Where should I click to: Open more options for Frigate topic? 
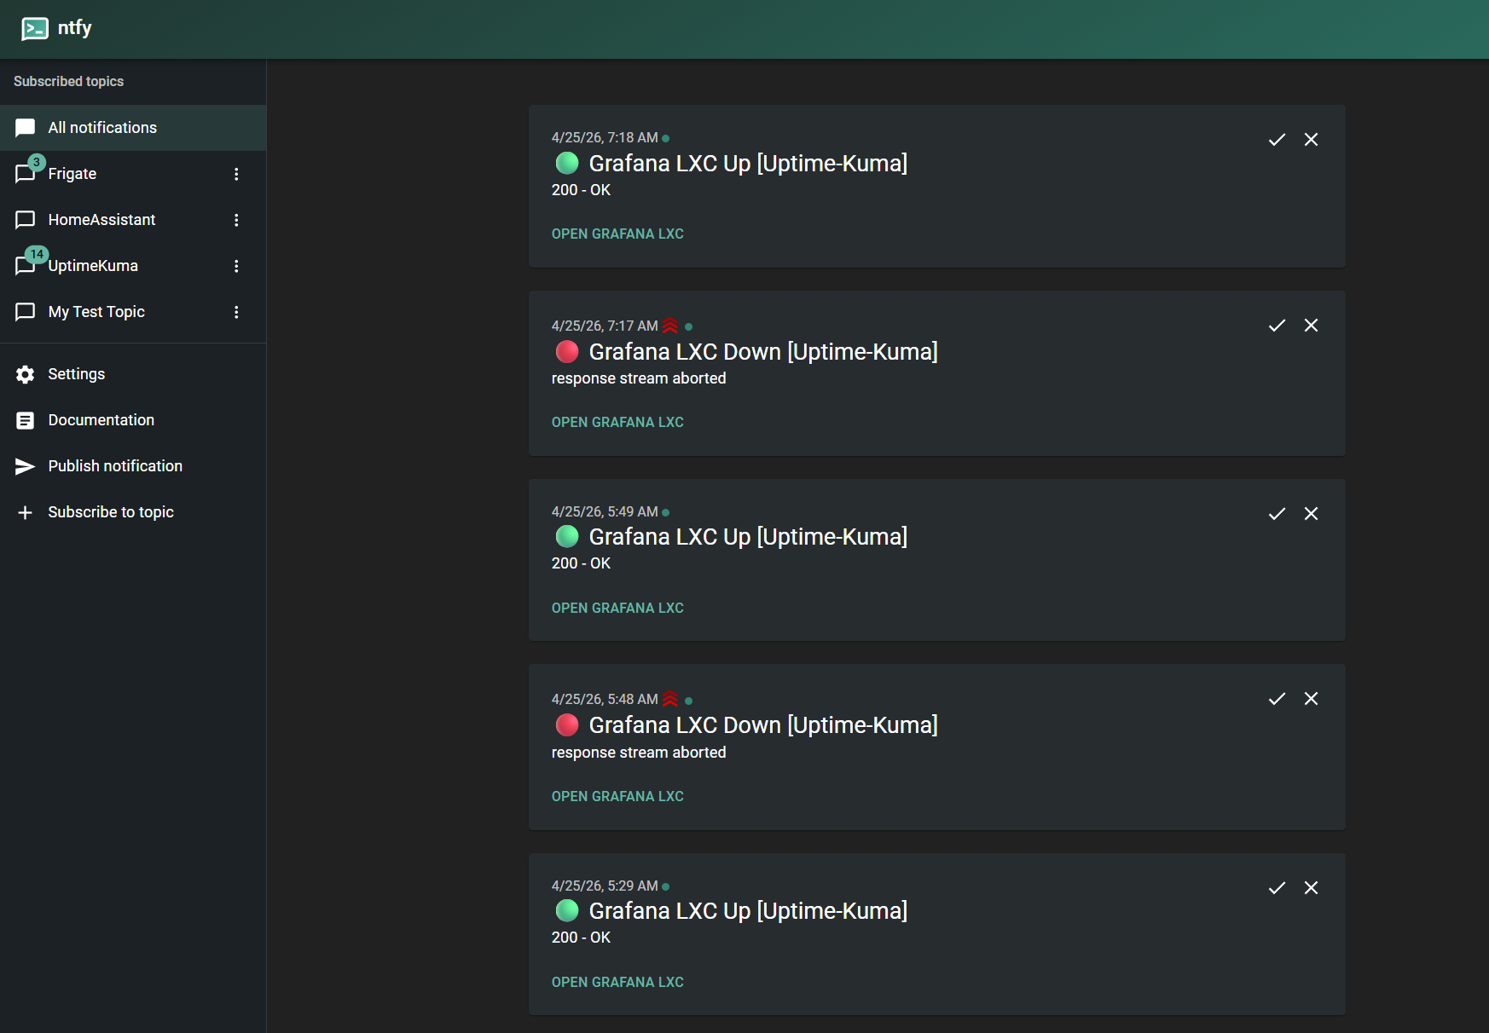click(x=236, y=174)
